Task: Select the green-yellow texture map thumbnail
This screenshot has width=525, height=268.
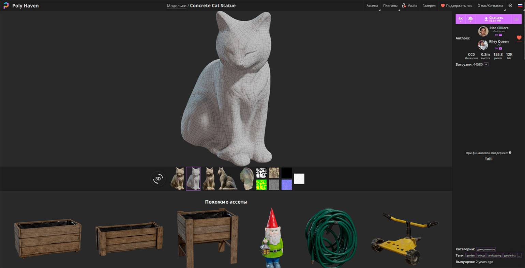Action: pos(261,185)
